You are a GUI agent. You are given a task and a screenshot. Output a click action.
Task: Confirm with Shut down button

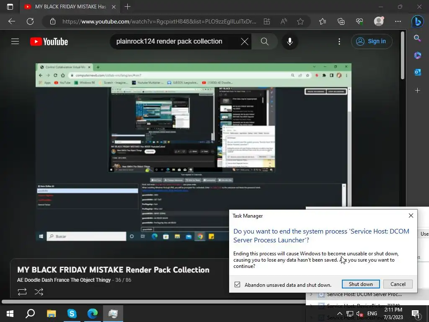361,284
